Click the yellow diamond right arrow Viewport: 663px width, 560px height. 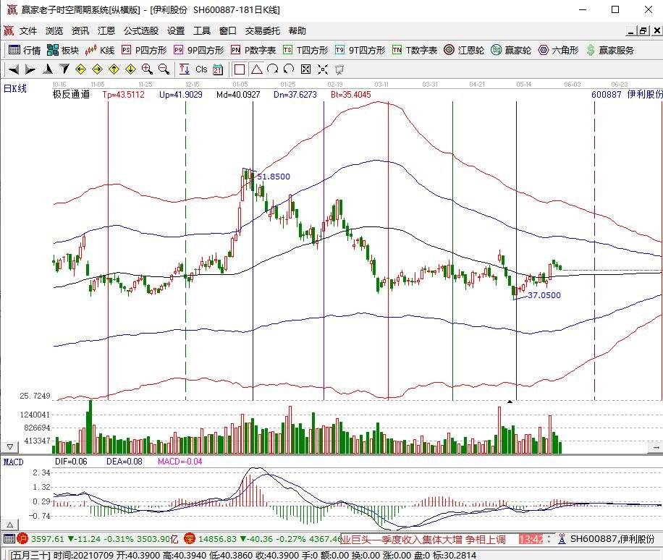pyautogui.click(x=97, y=69)
